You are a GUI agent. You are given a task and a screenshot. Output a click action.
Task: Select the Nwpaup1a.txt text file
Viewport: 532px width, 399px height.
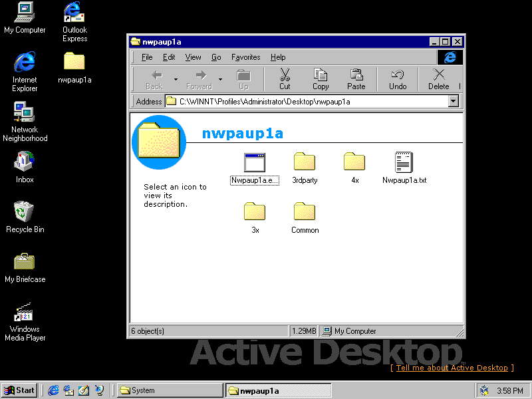coord(404,168)
